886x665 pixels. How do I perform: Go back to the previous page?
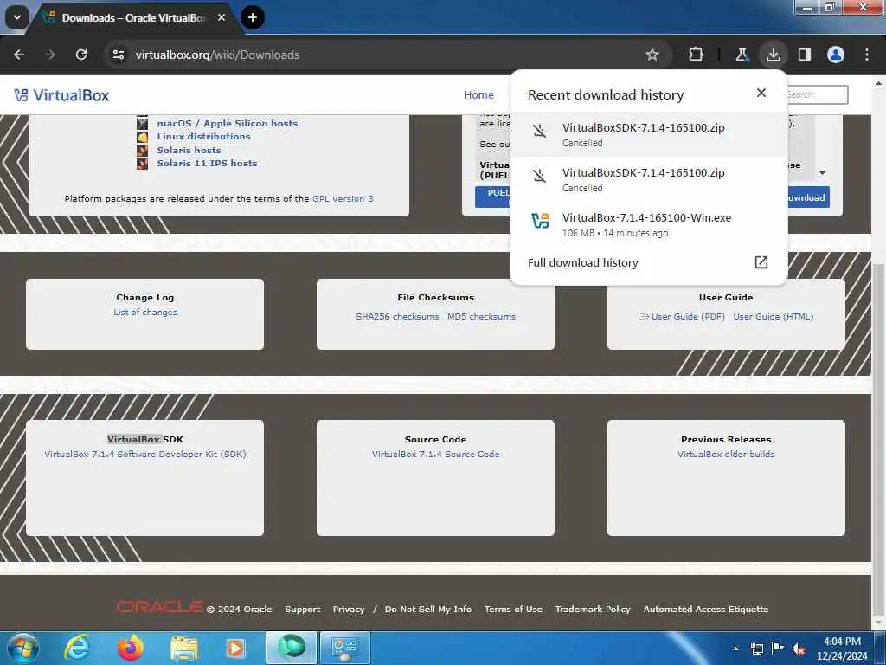pos(19,55)
